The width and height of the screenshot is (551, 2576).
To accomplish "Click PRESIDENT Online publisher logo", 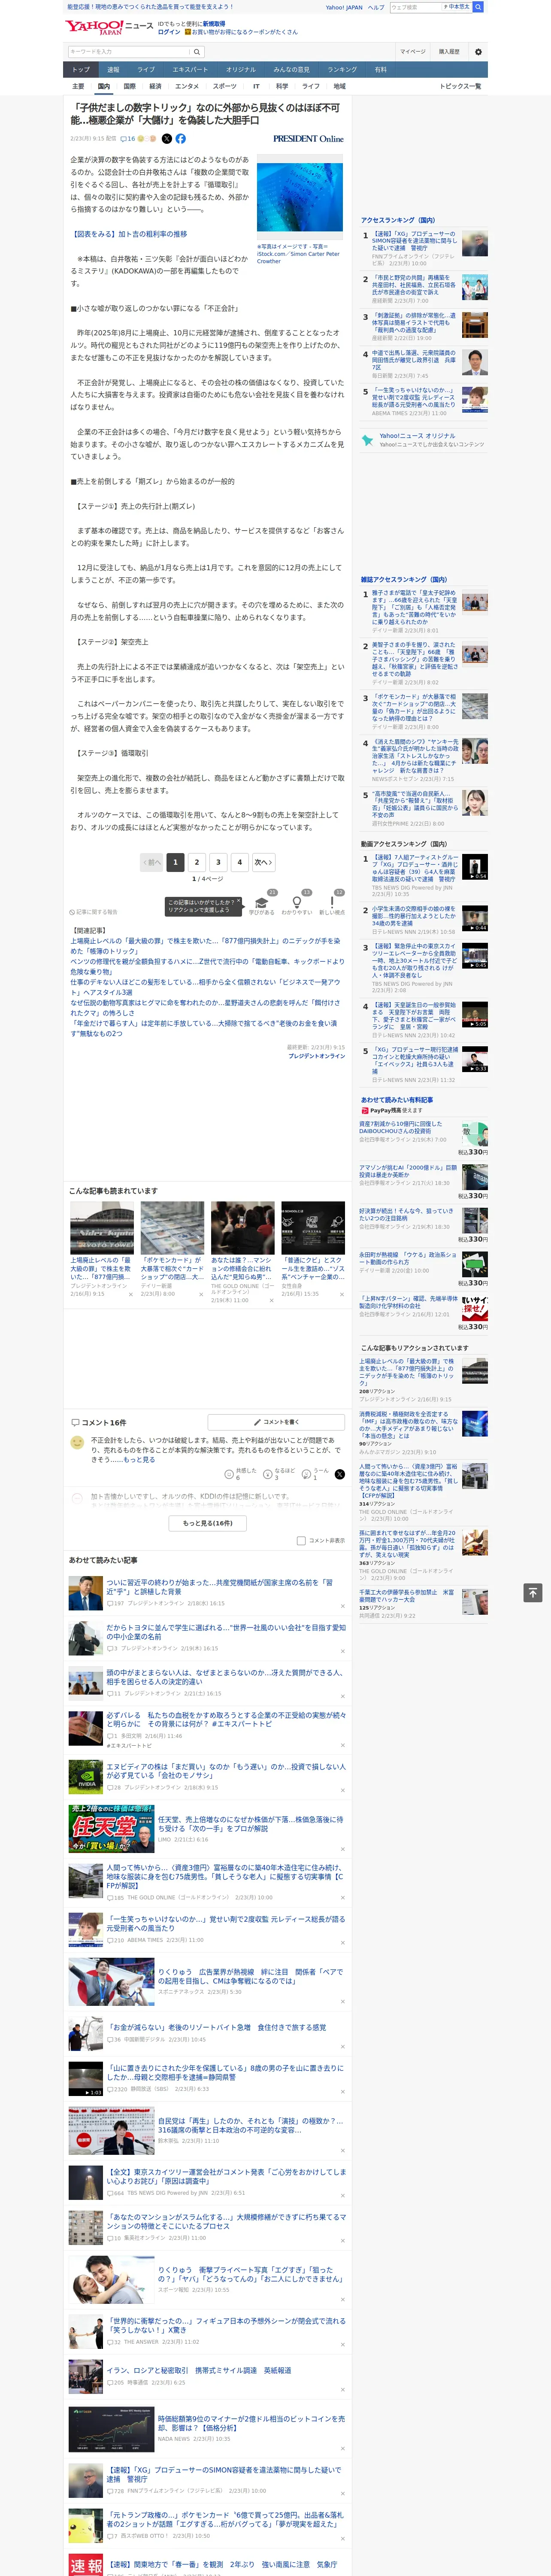I will pos(308,139).
